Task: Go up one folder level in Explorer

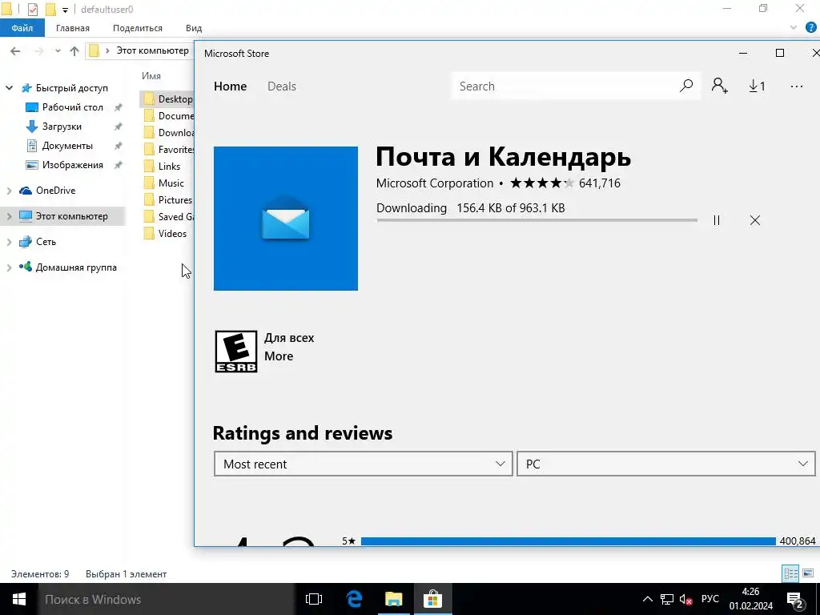Action: [74, 50]
